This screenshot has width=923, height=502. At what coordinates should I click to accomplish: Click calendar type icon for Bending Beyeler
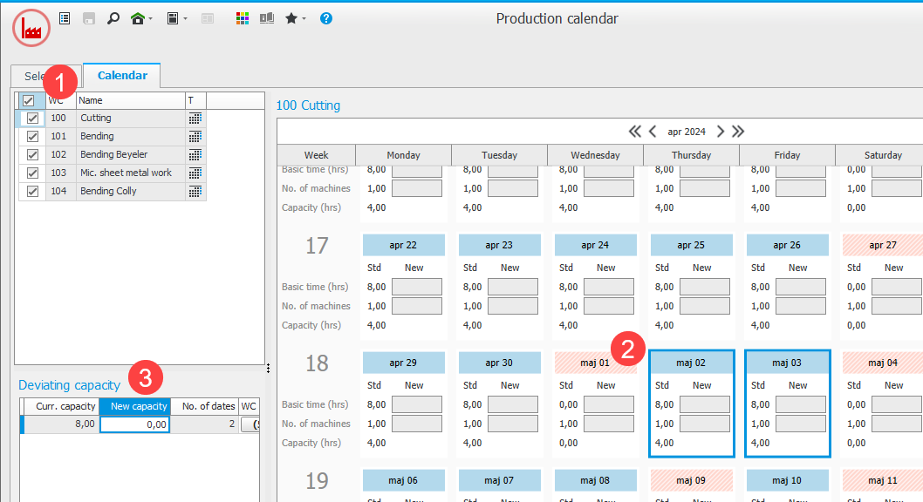pos(195,155)
